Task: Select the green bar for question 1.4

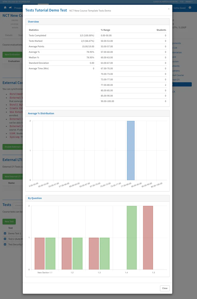Action: [x=131, y=237]
